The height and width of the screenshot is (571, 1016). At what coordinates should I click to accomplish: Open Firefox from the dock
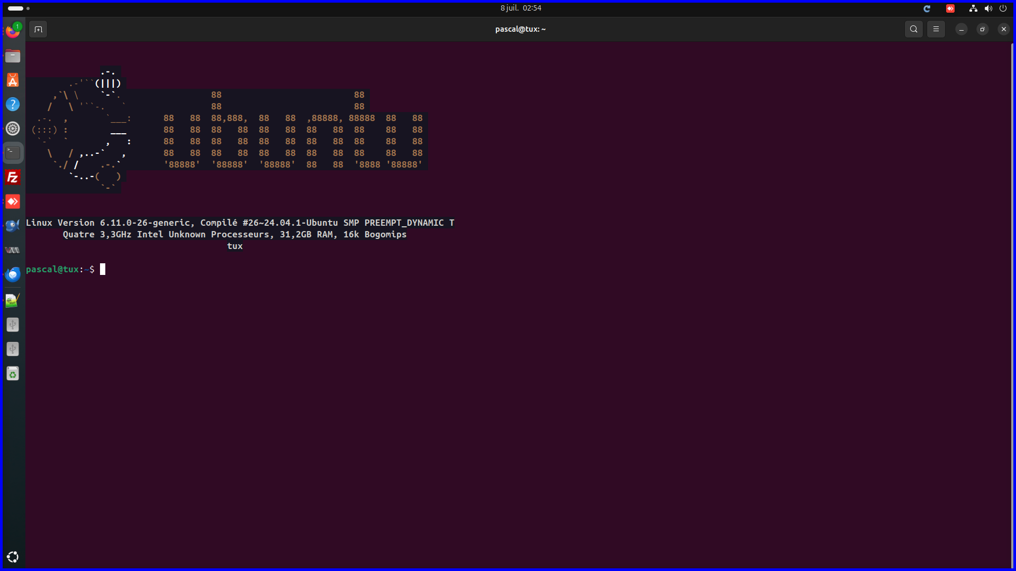tap(13, 30)
